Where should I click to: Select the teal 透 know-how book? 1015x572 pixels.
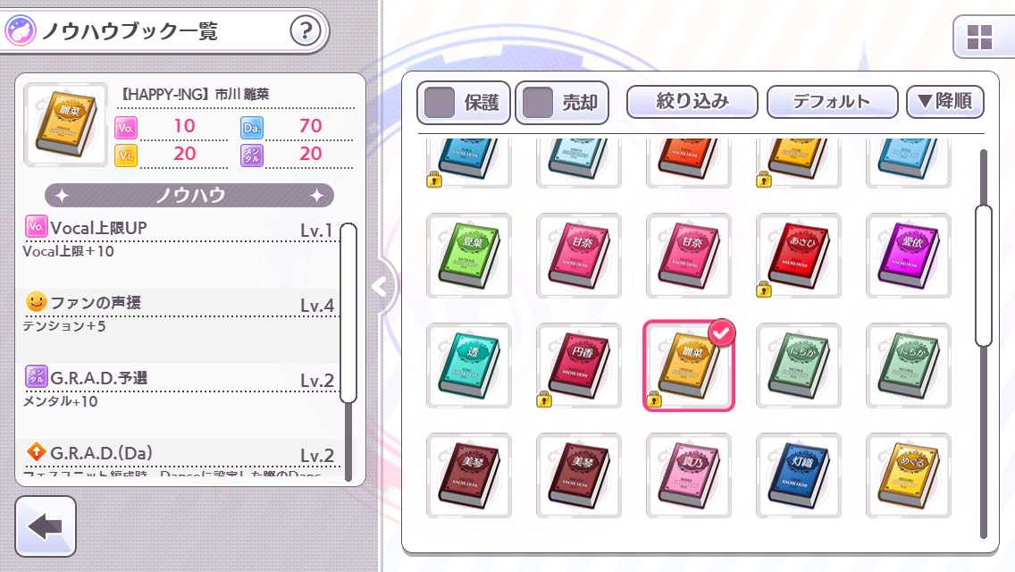[469, 366]
